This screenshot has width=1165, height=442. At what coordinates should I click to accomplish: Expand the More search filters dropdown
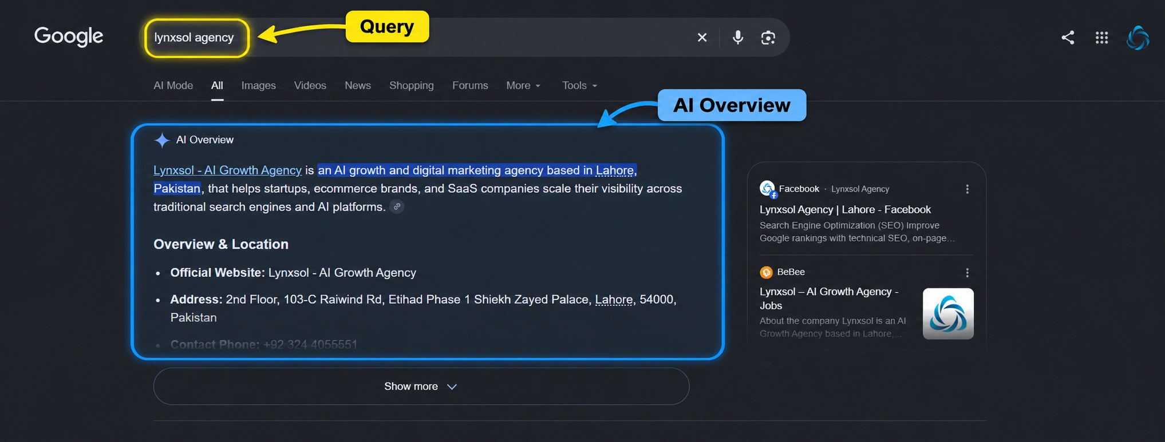(523, 85)
